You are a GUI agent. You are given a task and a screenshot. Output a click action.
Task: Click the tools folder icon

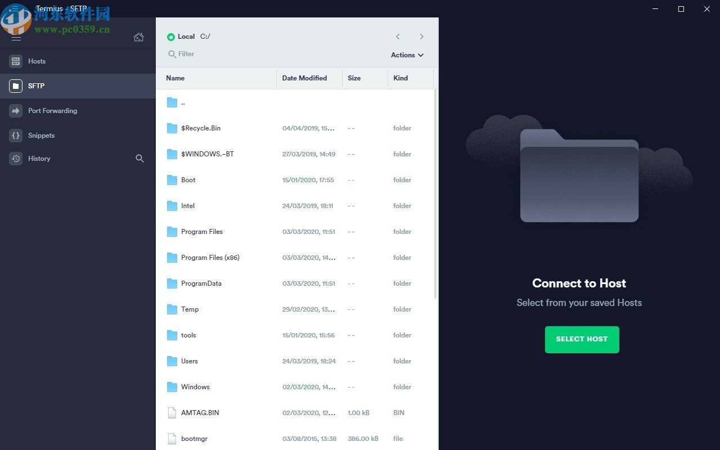pos(172,335)
